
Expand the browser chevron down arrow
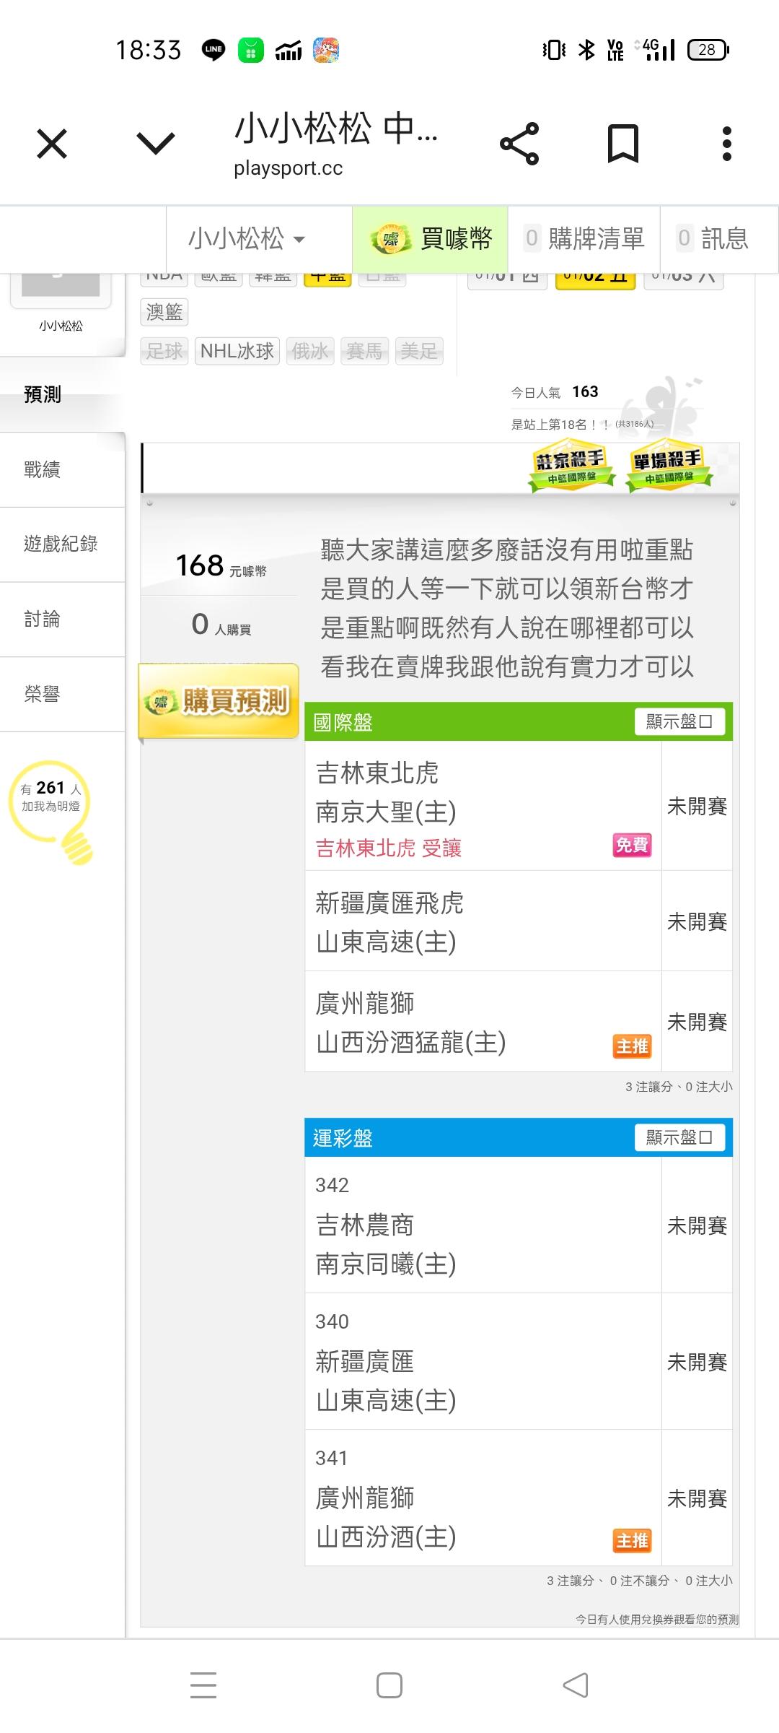[x=156, y=143]
